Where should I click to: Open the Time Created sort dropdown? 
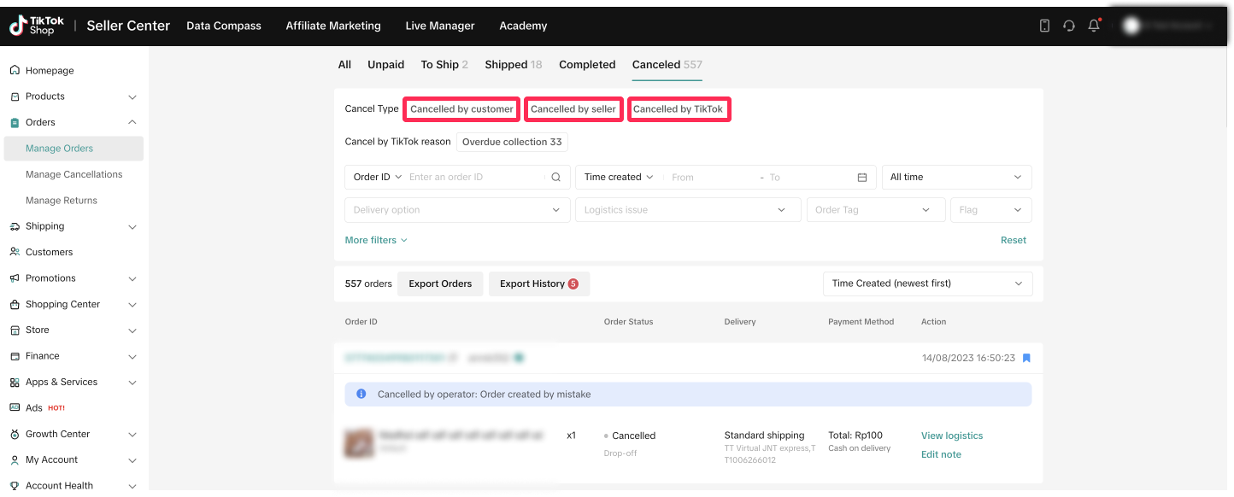point(927,284)
